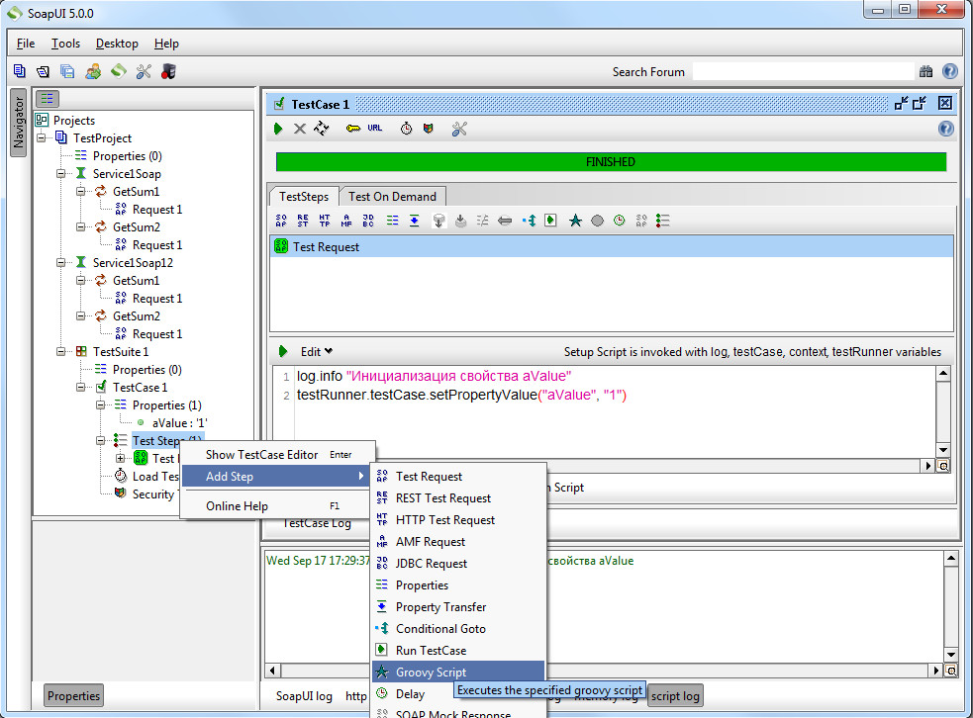Click Groovy Script star icon in TestSteps toolbar
973x718 pixels.
(x=575, y=221)
